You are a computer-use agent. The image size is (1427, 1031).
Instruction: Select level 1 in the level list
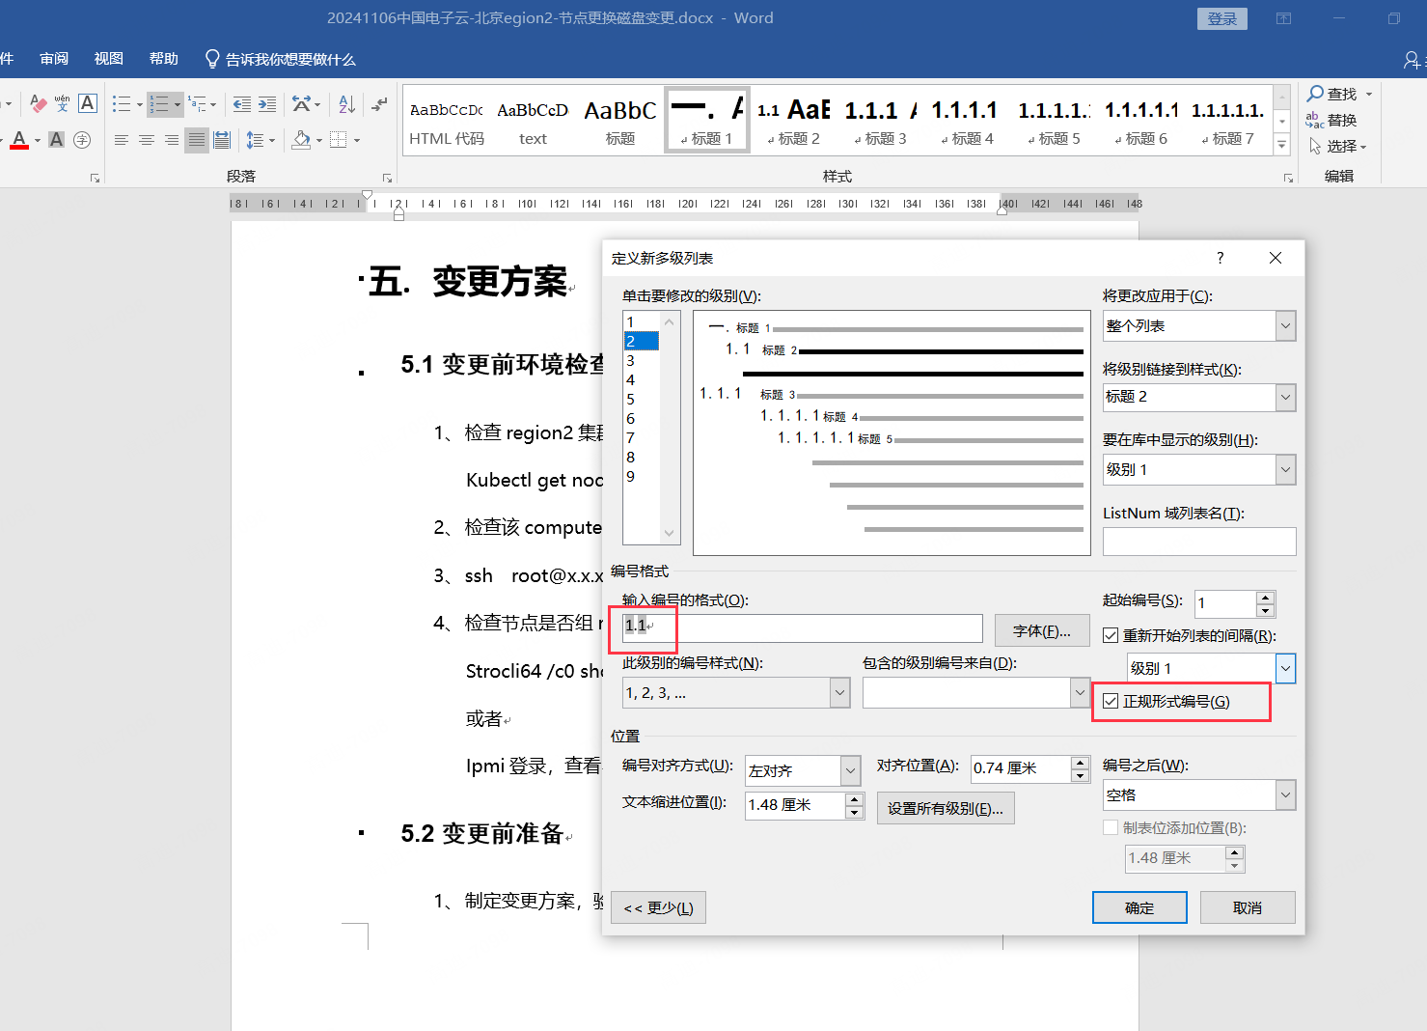coord(641,321)
